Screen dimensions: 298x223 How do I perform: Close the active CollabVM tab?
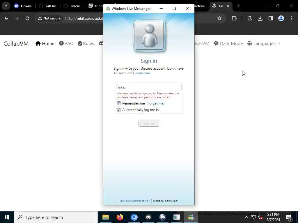(228, 6)
